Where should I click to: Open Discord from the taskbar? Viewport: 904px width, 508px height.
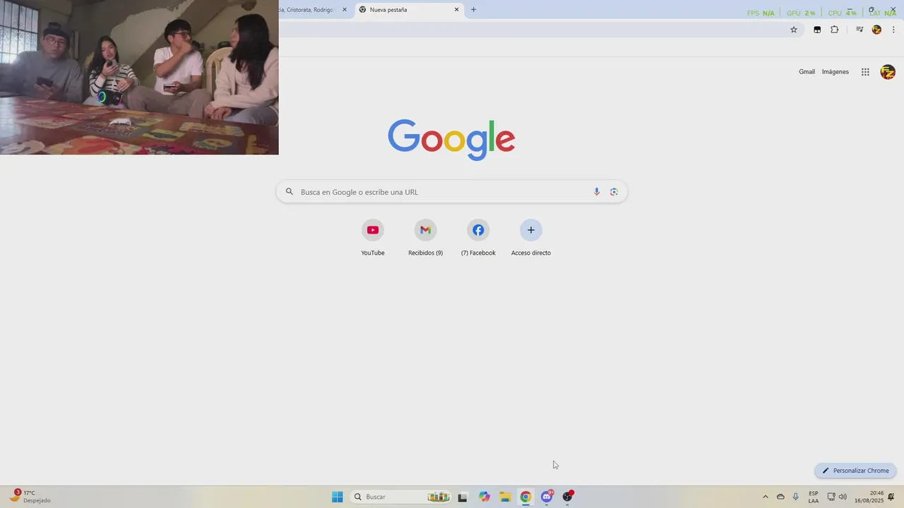(x=547, y=497)
